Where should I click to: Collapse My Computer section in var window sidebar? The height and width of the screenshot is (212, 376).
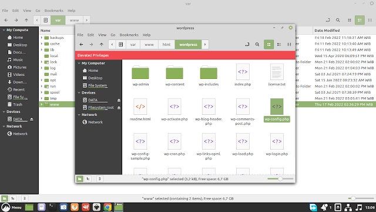click(x=4, y=30)
